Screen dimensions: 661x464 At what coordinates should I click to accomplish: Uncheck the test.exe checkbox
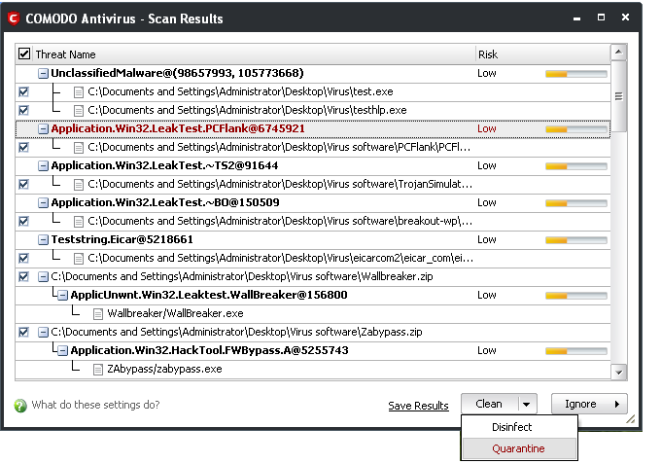point(23,91)
